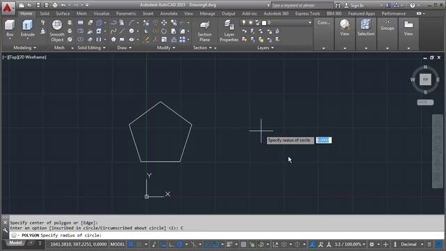Screen dimensions: 446x251
Task: Open Layer Properties manager
Action: pos(229,31)
